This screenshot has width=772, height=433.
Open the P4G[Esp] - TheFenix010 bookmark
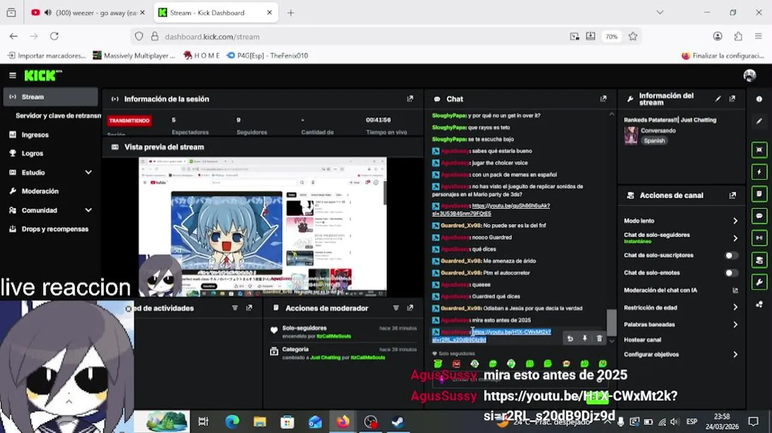point(268,55)
